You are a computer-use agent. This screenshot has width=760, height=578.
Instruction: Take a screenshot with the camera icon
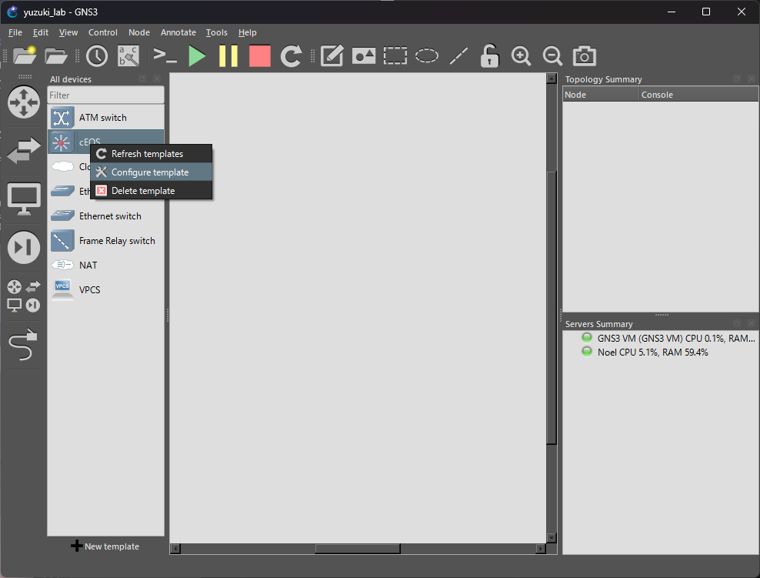coord(584,56)
